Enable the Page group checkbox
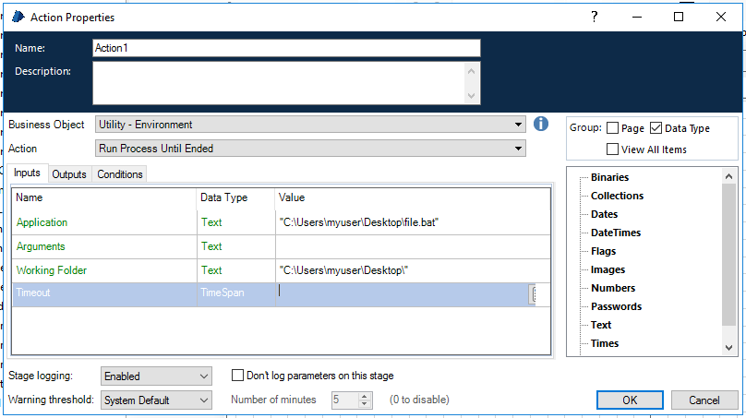Image resolution: width=746 pixels, height=418 pixels. 613,128
